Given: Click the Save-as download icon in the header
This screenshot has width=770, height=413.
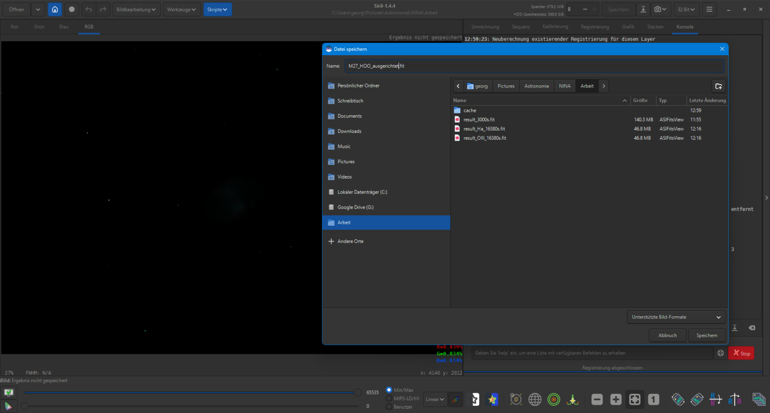Looking at the screenshot, I should coord(643,10).
